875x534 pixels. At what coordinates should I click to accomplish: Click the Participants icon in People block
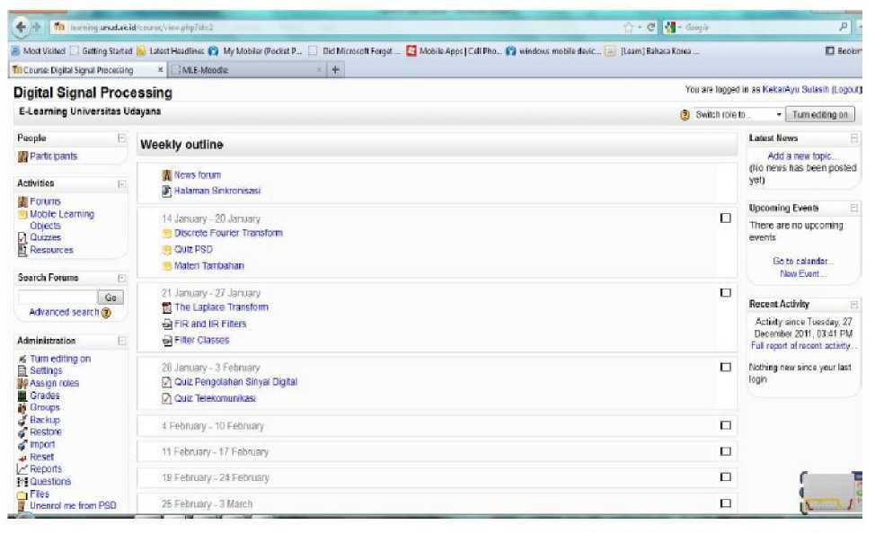tap(22, 156)
